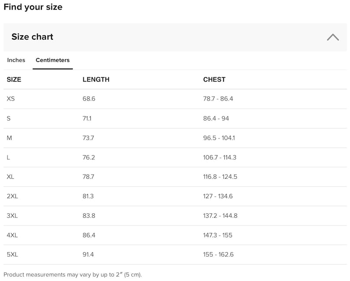Click the M size row label
This screenshot has height=281, width=350.
tap(9, 138)
